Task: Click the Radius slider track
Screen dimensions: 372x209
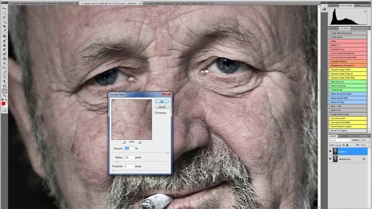Action: tap(140, 162)
